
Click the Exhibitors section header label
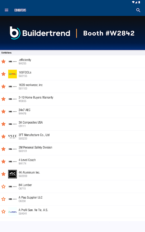(6, 53)
